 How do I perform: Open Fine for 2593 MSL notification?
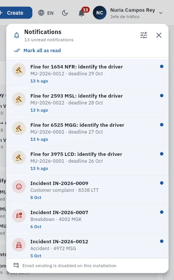(x=87, y=103)
